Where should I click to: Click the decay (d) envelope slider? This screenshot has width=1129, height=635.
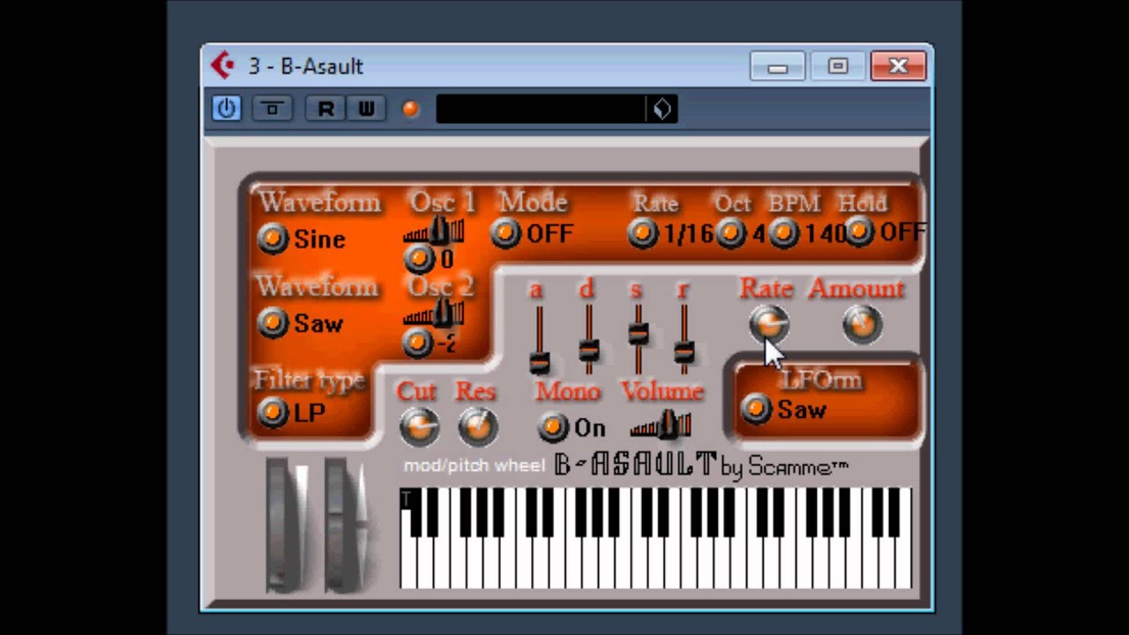tap(588, 340)
